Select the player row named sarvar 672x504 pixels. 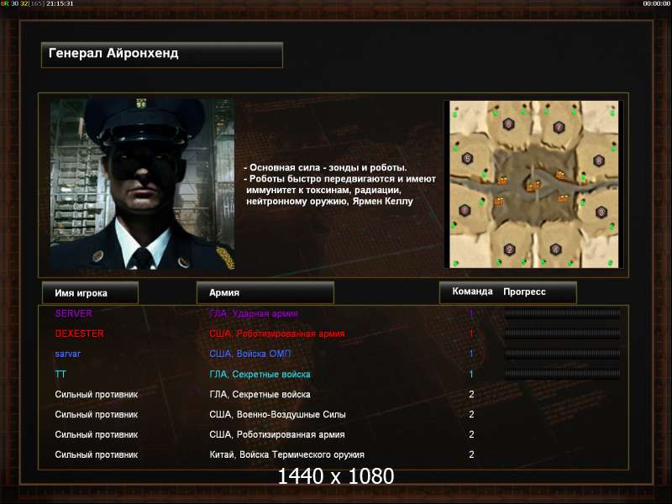pos(333,354)
